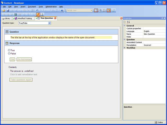Click the highlighted question text field

(61, 37)
